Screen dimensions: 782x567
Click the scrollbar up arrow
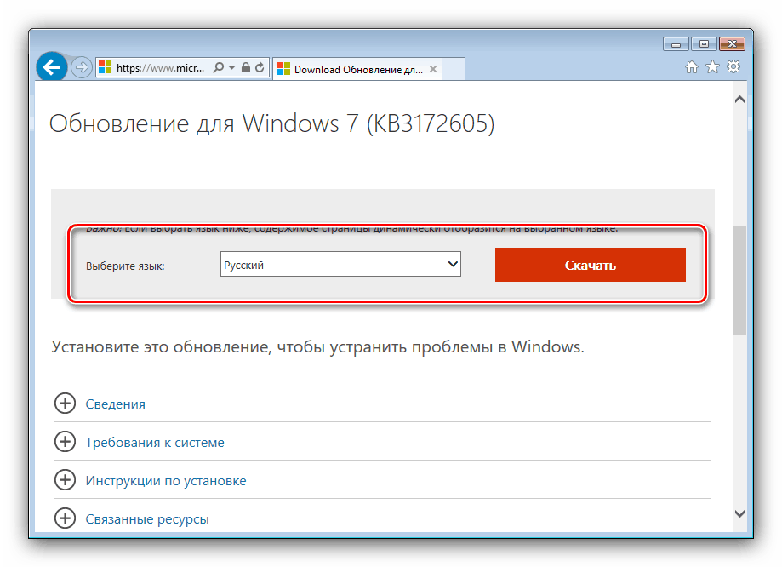(740, 100)
